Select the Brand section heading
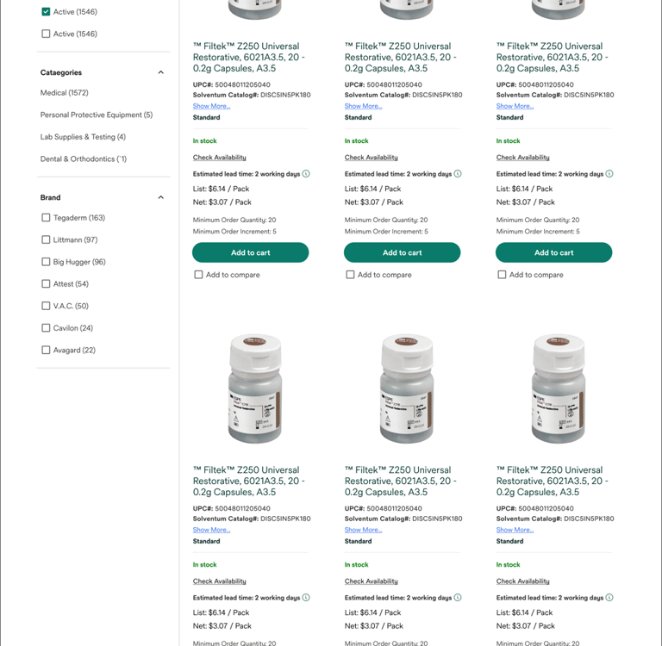662x646 pixels. (50, 197)
